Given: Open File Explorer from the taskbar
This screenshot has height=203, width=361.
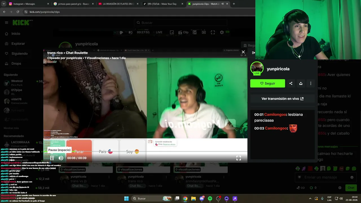Looking at the screenshot, I should (193, 198).
